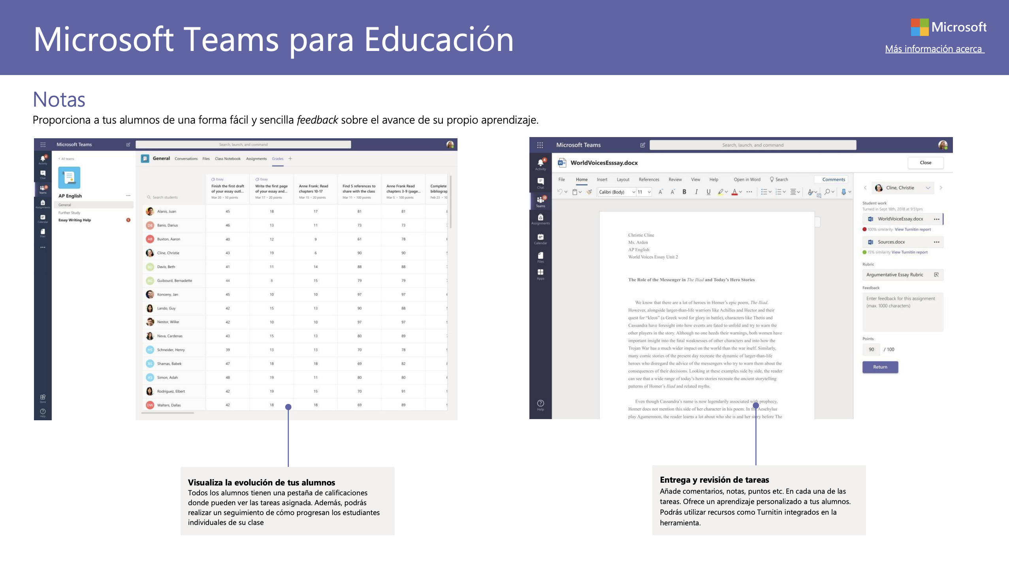
Task: Open Más información acerca link
Action: [x=934, y=49]
